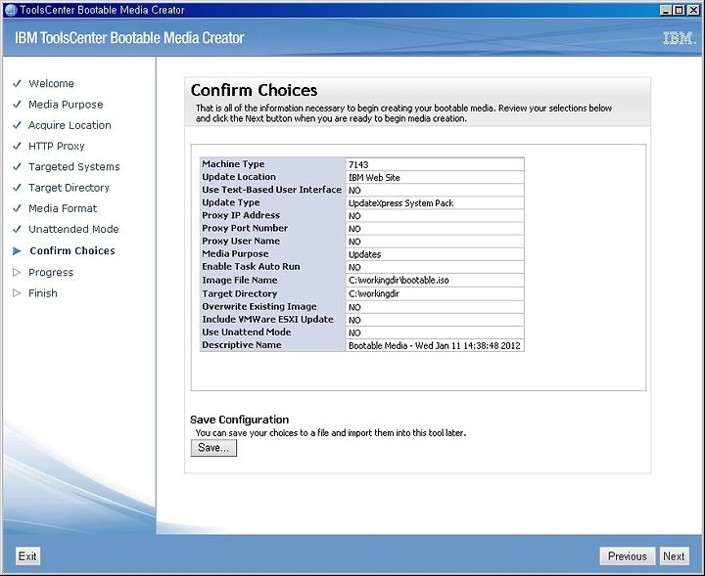The width and height of the screenshot is (705, 576).
Task: Open the Welcome step in sidebar
Action: point(51,83)
